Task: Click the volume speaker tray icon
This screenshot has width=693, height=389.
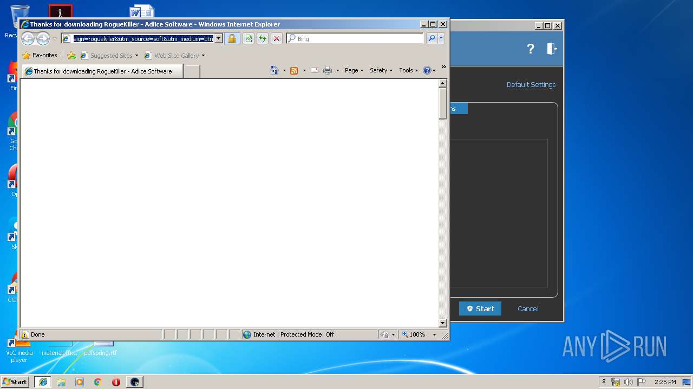Action: click(629, 382)
